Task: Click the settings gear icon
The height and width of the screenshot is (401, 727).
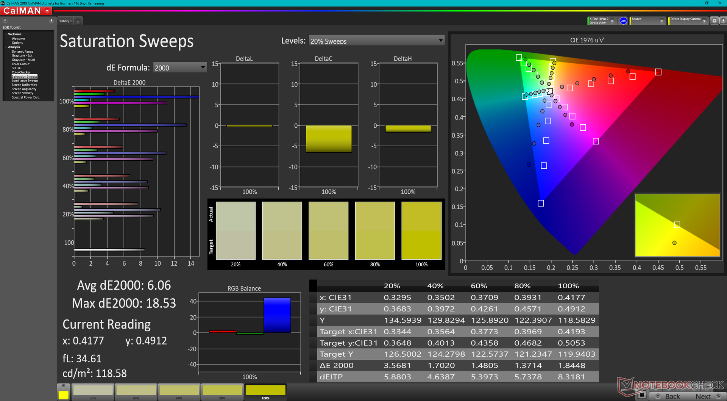Action: 714,21
